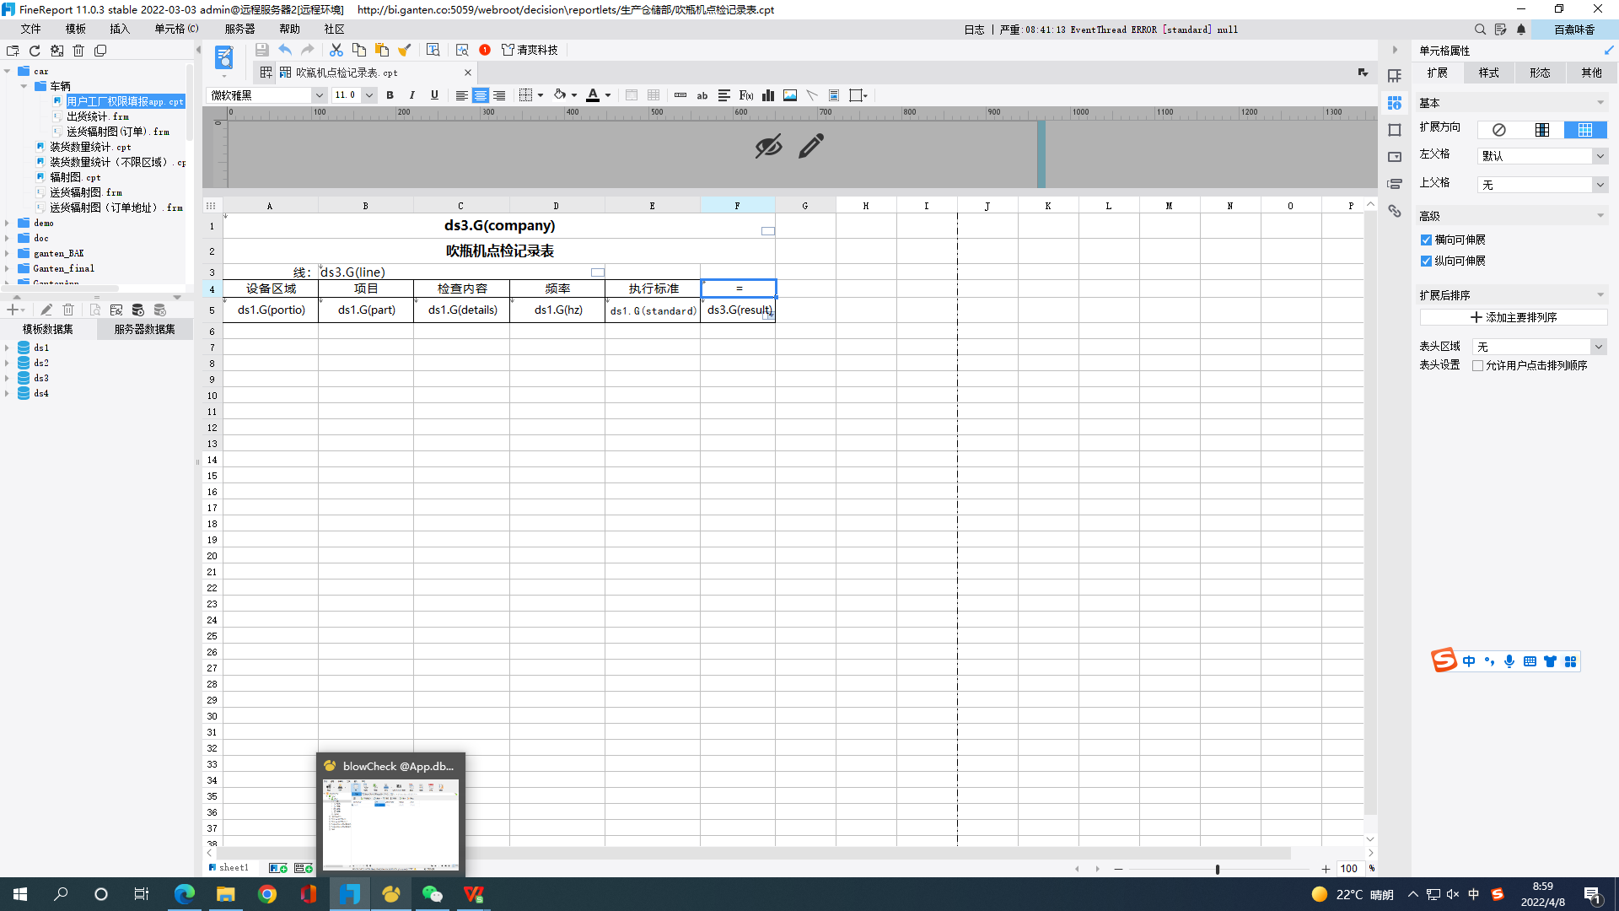The height and width of the screenshot is (911, 1619).
Task: Click the copy icon in toolbar
Action: [x=359, y=50]
